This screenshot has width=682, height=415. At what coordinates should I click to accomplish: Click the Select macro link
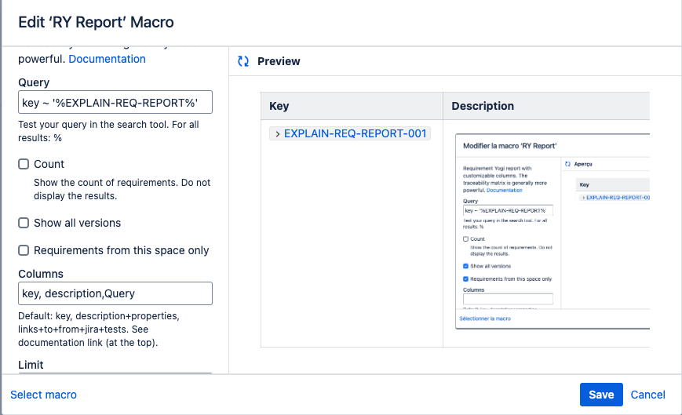[x=43, y=395]
